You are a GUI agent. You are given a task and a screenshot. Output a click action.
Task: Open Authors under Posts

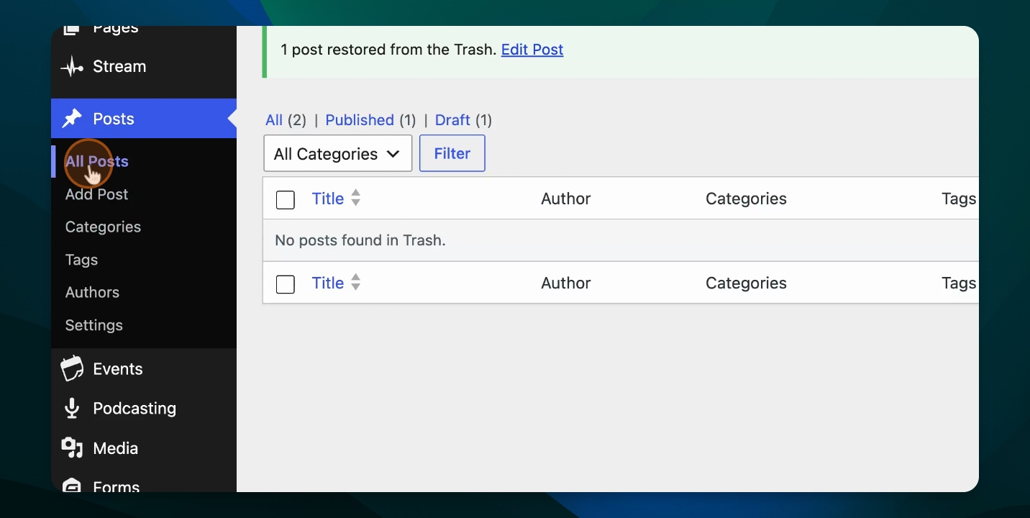(x=92, y=292)
